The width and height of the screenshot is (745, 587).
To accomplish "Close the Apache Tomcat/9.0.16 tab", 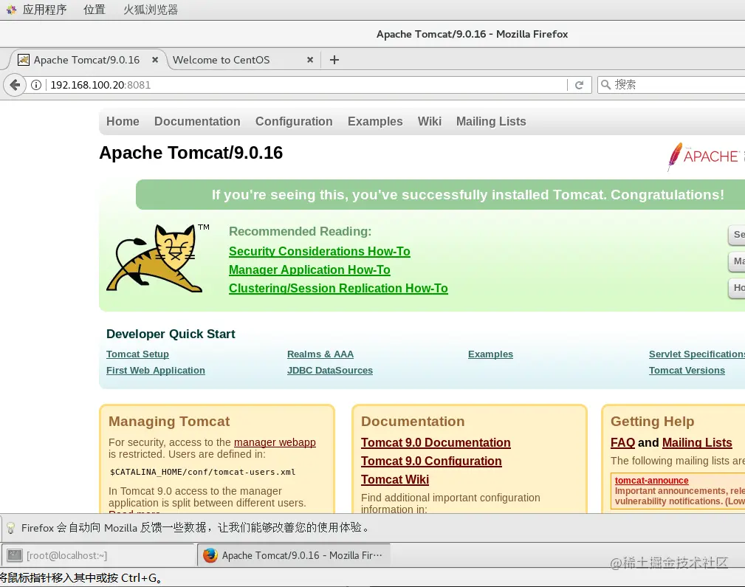I will [155, 60].
